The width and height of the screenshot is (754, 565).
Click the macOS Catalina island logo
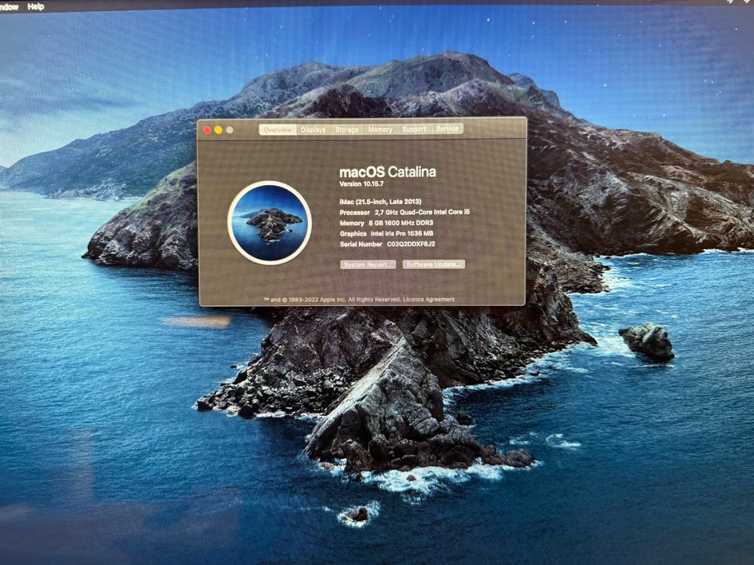coord(269,223)
